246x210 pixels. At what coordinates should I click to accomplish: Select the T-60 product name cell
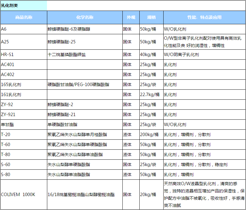(24, 145)
